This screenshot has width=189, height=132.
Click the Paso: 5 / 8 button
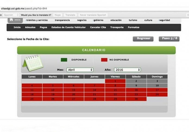pyautogui.click(x=169, y=39)
